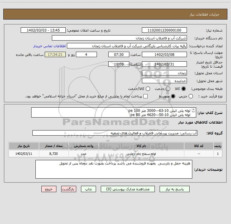The image size is (231, 224).
Task: Click the تعداد / مقدار column header
Action: (54, 146)
